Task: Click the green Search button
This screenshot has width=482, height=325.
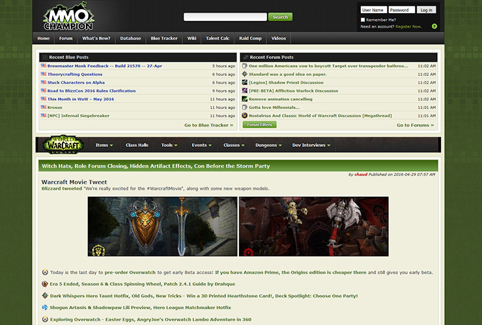Action: (280, 17)
